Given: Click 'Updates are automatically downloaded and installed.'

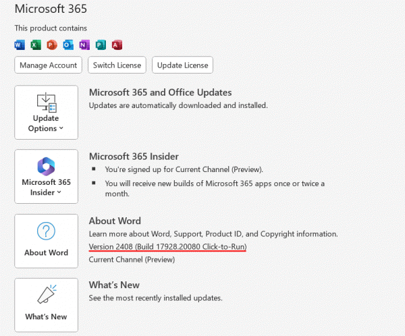Looking at the screenshot, I should pos(178,105).
